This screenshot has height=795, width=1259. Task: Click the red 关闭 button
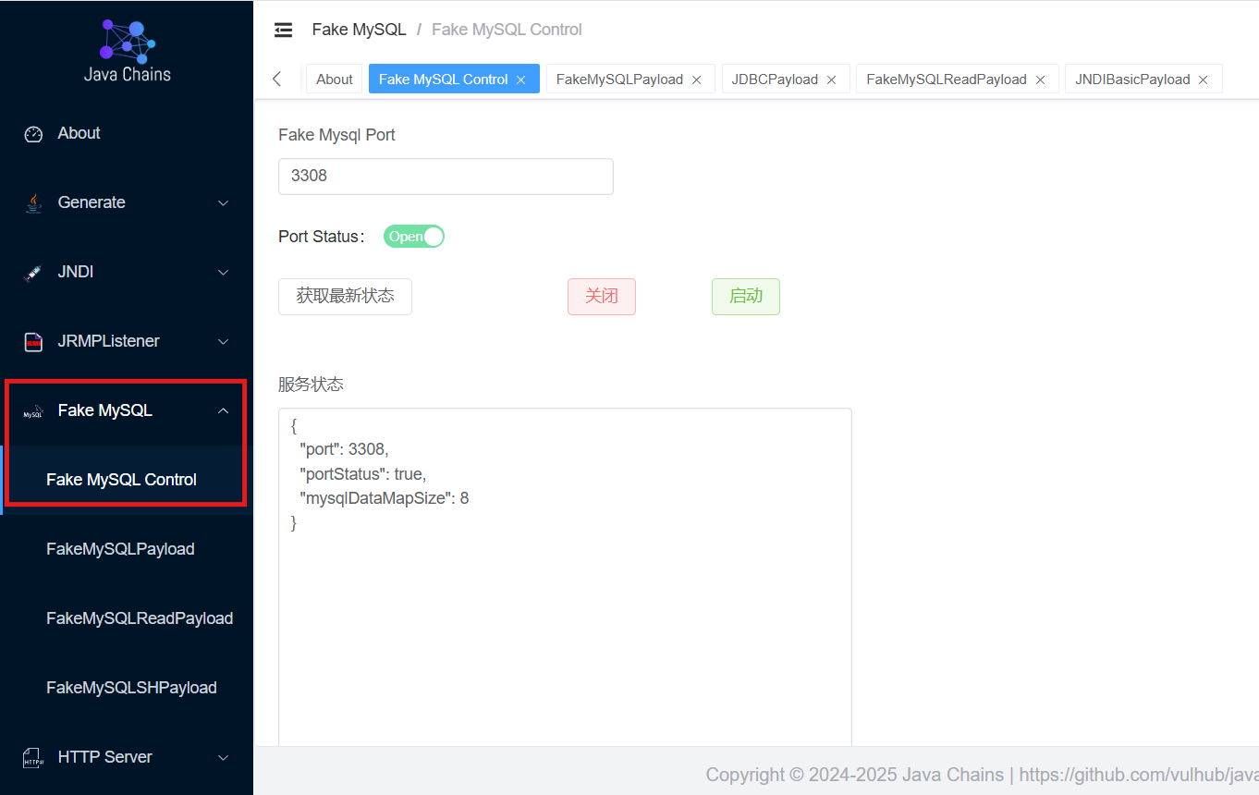click(x=602, y=297)
